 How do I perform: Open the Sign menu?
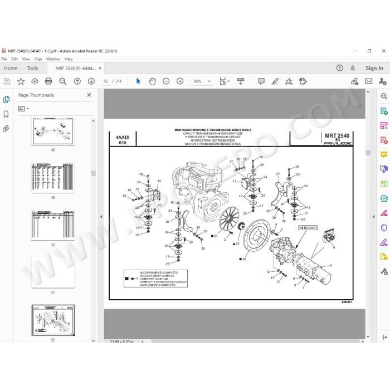click(38, 59)
